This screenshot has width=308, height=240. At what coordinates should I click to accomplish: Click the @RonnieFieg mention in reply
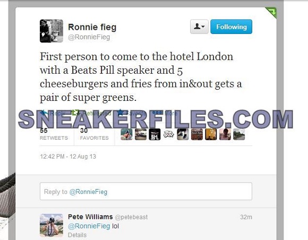coord(89,226)
